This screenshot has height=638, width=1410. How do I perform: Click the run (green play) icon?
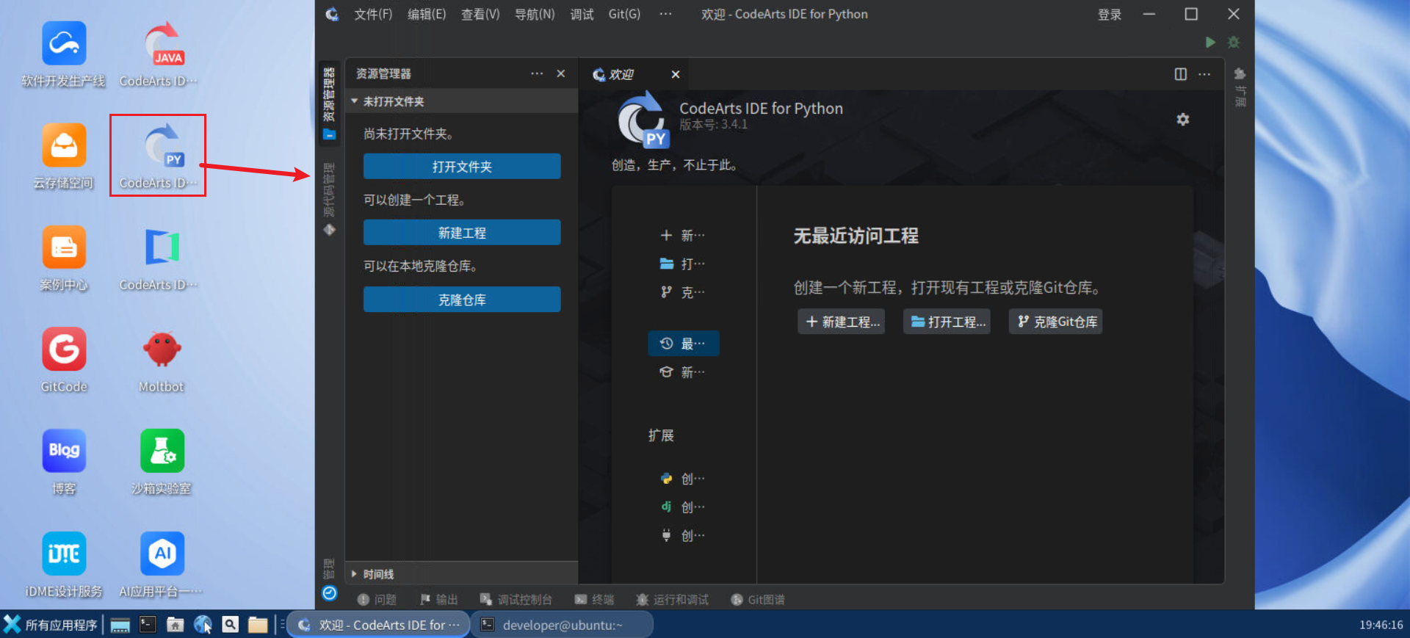click(1210, 43)
